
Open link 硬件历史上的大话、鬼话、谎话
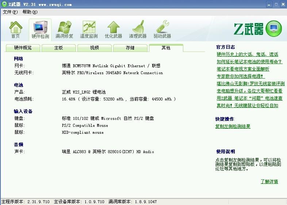pyautogui.click(x=247, y=54)
